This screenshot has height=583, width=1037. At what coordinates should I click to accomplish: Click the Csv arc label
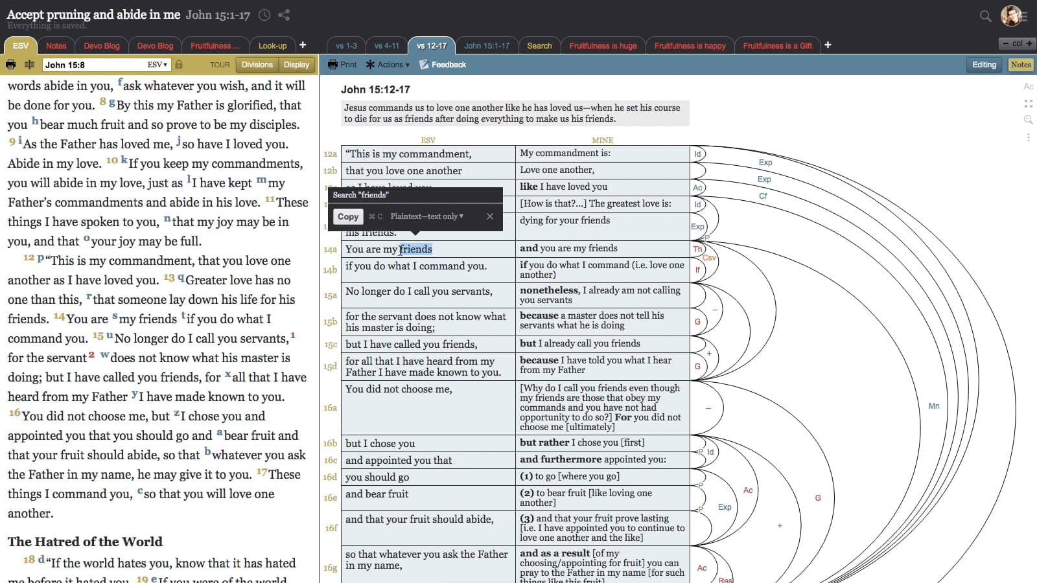(709, 258)
